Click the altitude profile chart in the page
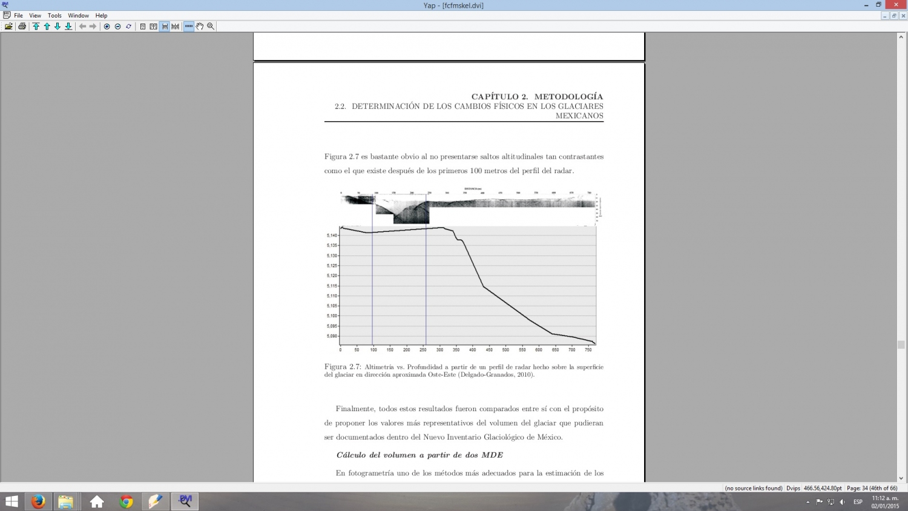908x511 pixels. 461,289
